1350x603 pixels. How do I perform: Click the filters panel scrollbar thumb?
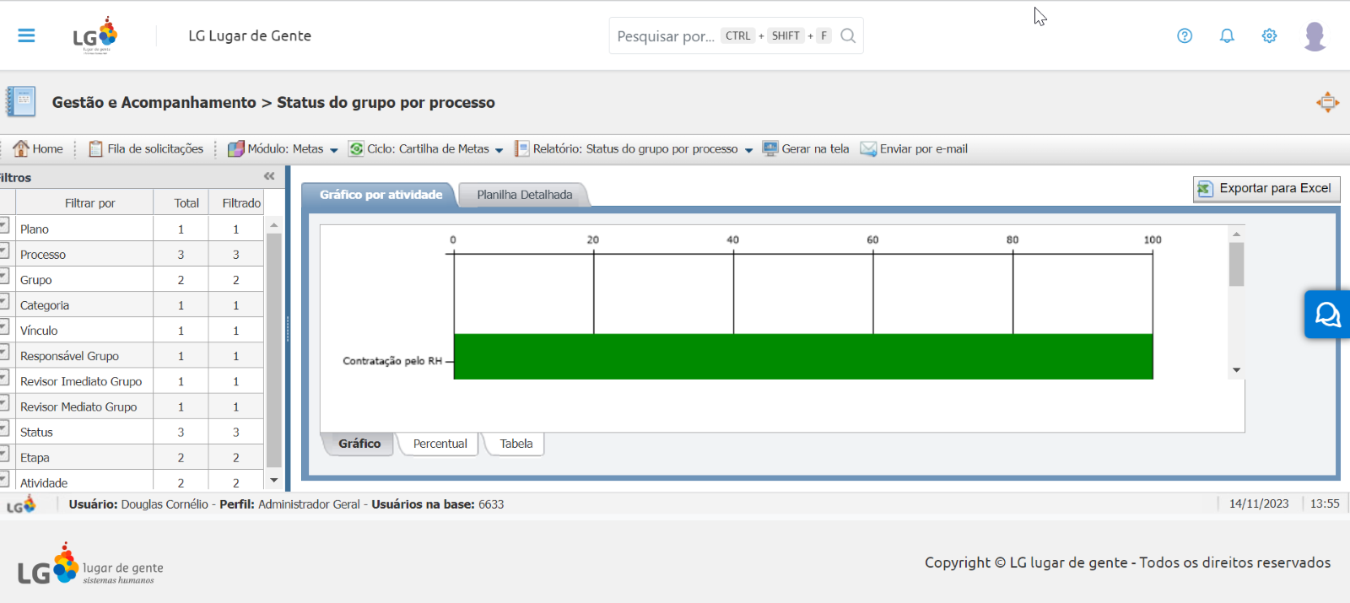tap(273, 350)
